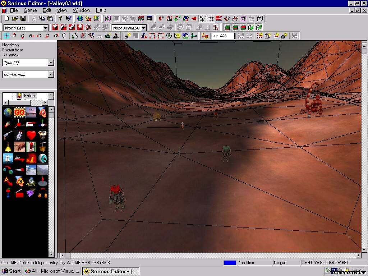Select the red heart health entity
This screenshot has width=368, height=276.
click(x=31, y=135)
